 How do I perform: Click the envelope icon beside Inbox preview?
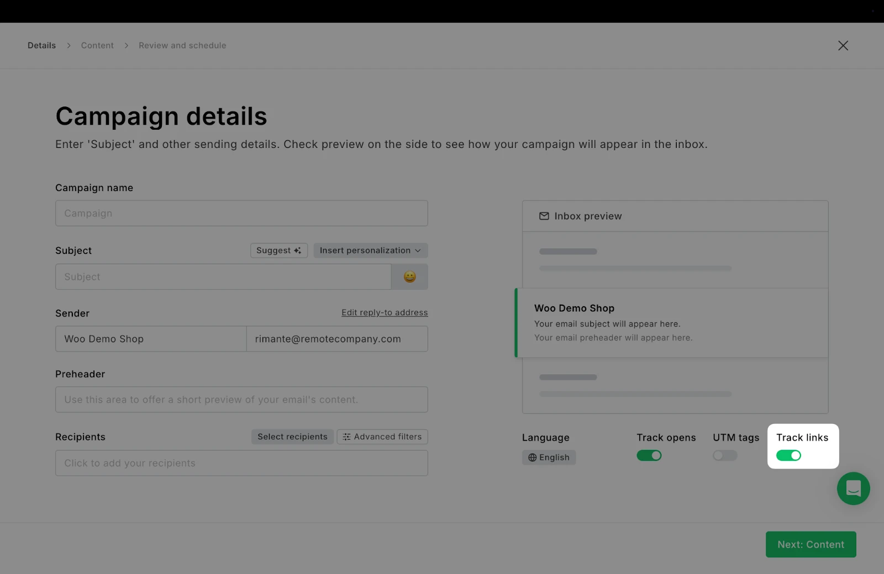(544, 216)
